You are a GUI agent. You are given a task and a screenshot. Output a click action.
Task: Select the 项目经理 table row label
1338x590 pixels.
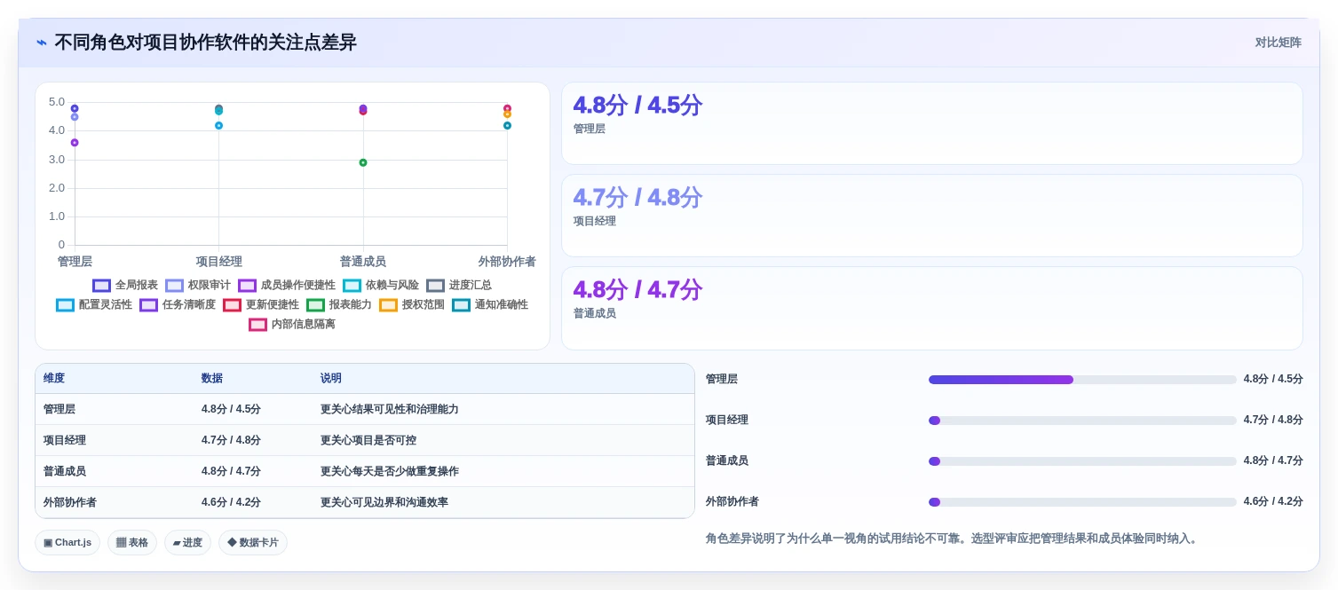click(x=65, y=441)
